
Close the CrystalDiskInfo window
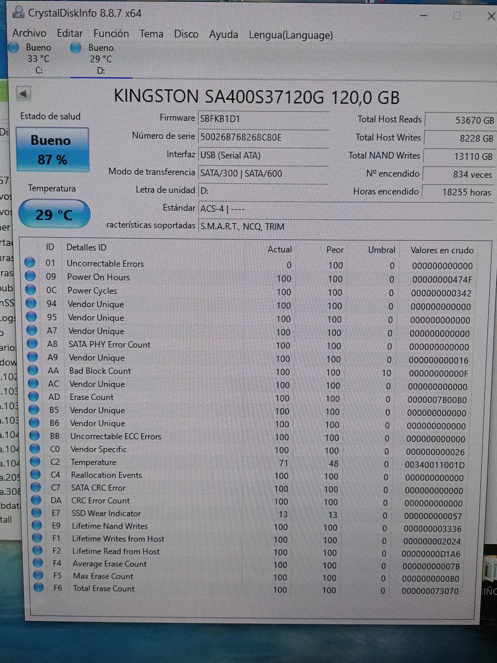(x=491, y=16)
